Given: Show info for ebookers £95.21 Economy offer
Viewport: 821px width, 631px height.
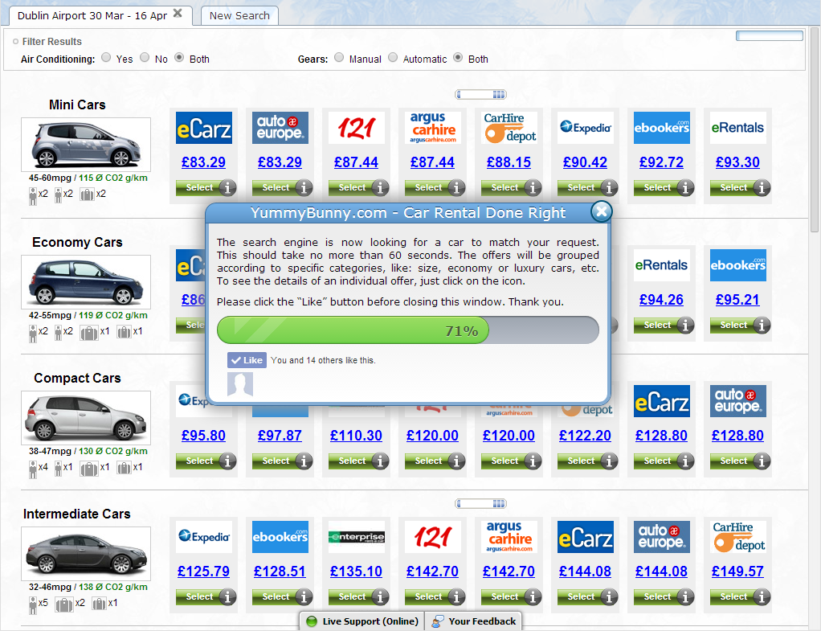Looking at the screenshot, I should tap(762, 325).
